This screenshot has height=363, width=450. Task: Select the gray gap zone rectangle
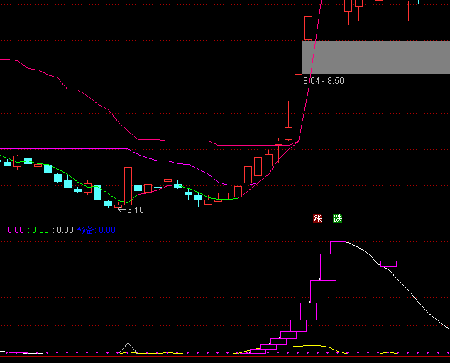click(x=375, y=57)
